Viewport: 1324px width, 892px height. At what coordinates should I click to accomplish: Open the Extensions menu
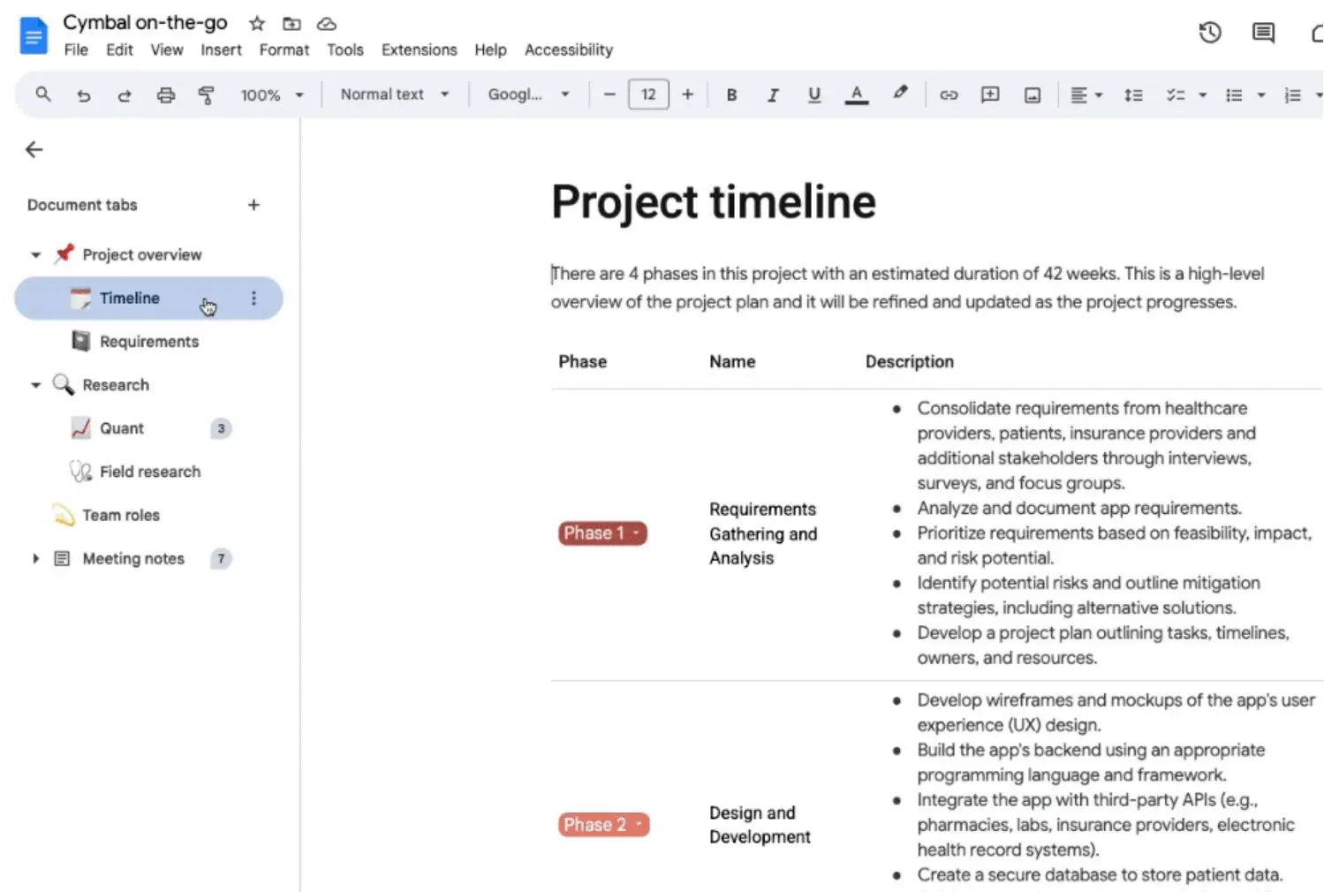point(419,49)
